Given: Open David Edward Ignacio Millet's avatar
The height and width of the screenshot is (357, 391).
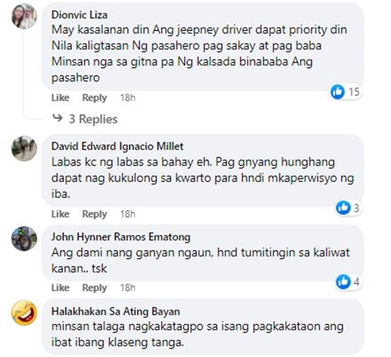Looking at the screenshot, I should coord(24,148).
